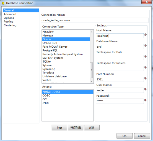The width and height of the screenshot is (153, 141).
Task: Click variable icon beside Database Name field
Action: tap(145, 45)
